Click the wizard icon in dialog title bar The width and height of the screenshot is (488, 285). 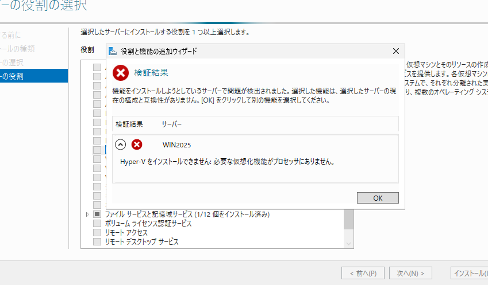pos(114,51)
